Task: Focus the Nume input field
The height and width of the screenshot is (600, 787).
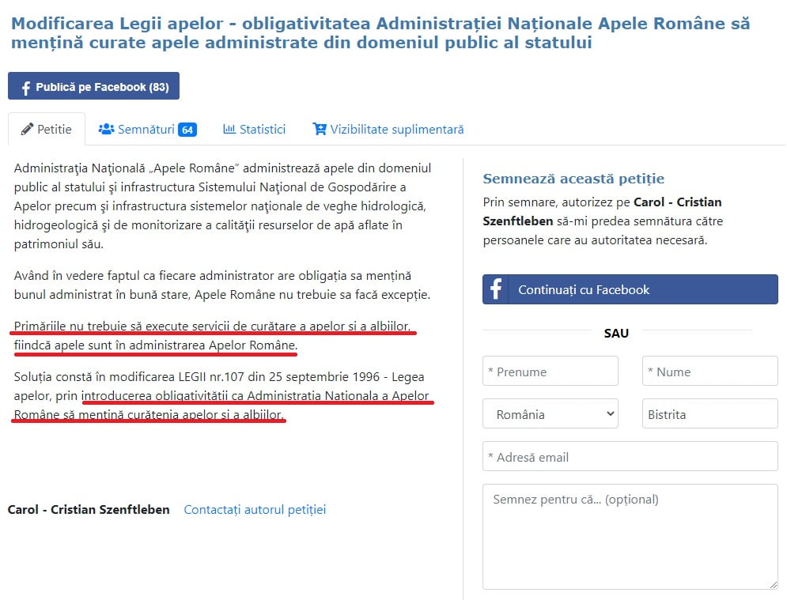Action: [710, 372]
